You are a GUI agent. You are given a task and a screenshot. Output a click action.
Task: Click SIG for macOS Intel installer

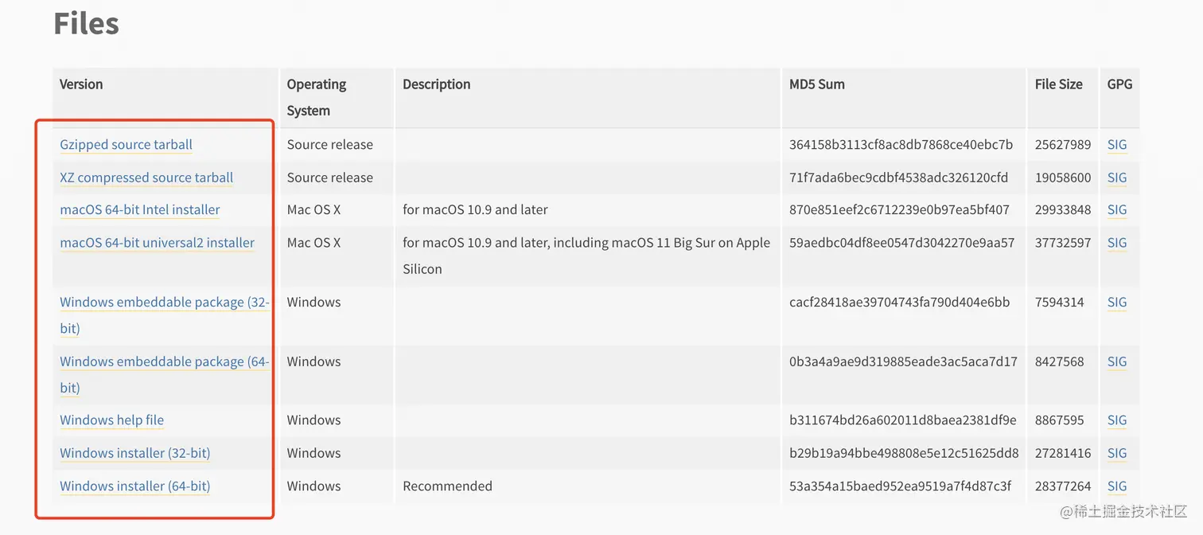coord(1116,210)
